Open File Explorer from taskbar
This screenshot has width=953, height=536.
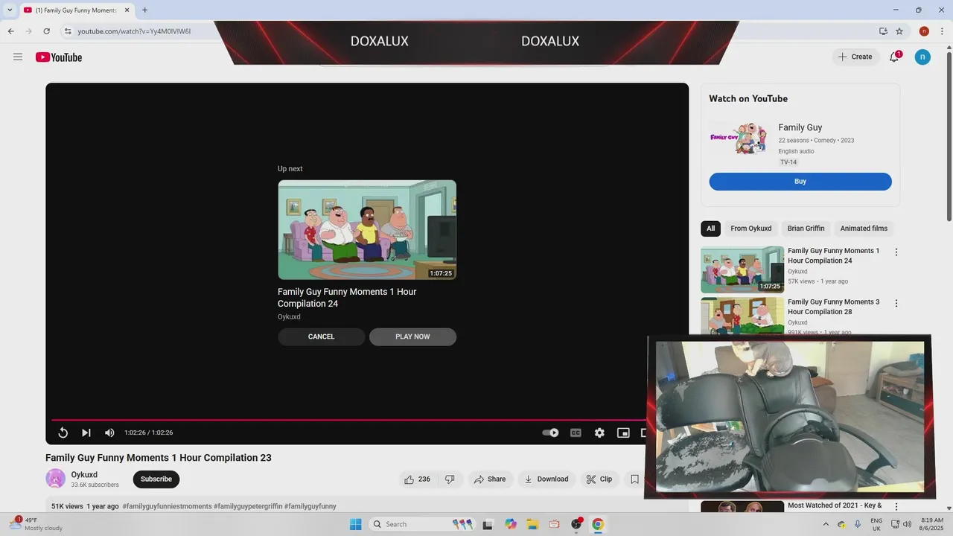click(x=532, y=524)
